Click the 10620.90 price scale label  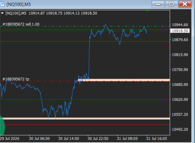point(180,100)
